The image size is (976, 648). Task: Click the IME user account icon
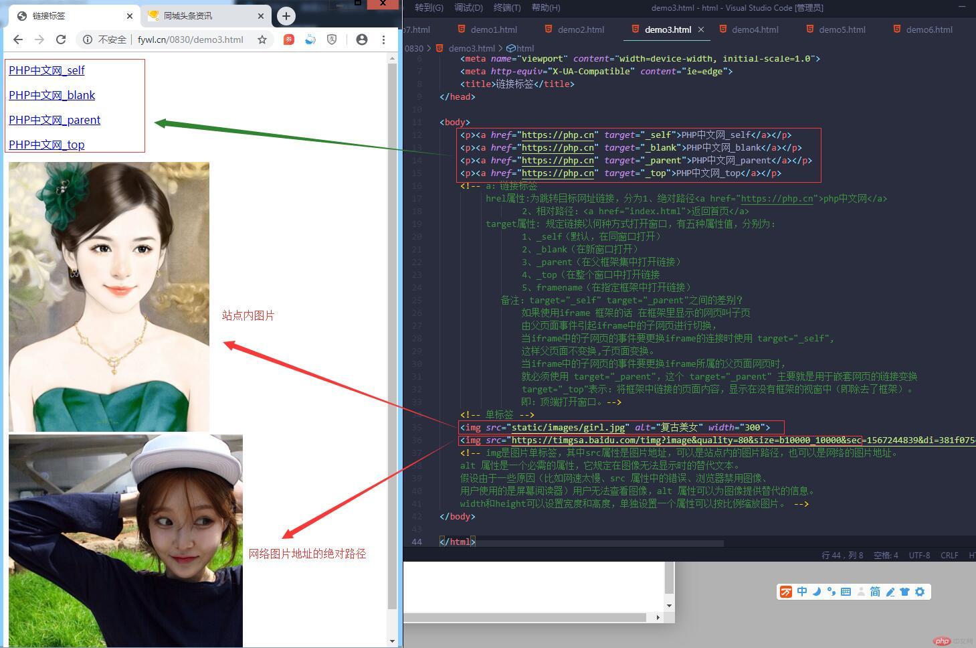tap(861, 592)
